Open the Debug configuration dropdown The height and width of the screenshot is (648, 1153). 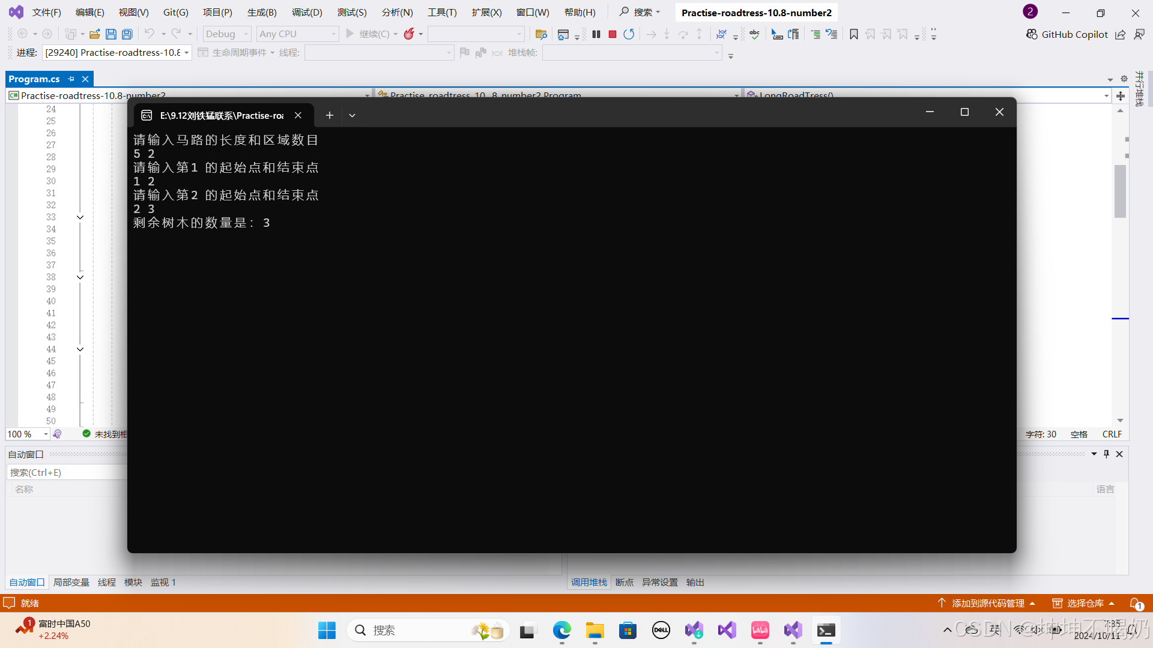point(227,34)
